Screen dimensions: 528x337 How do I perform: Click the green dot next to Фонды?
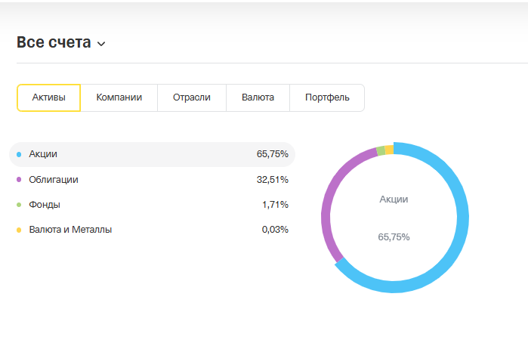[18, 205]
